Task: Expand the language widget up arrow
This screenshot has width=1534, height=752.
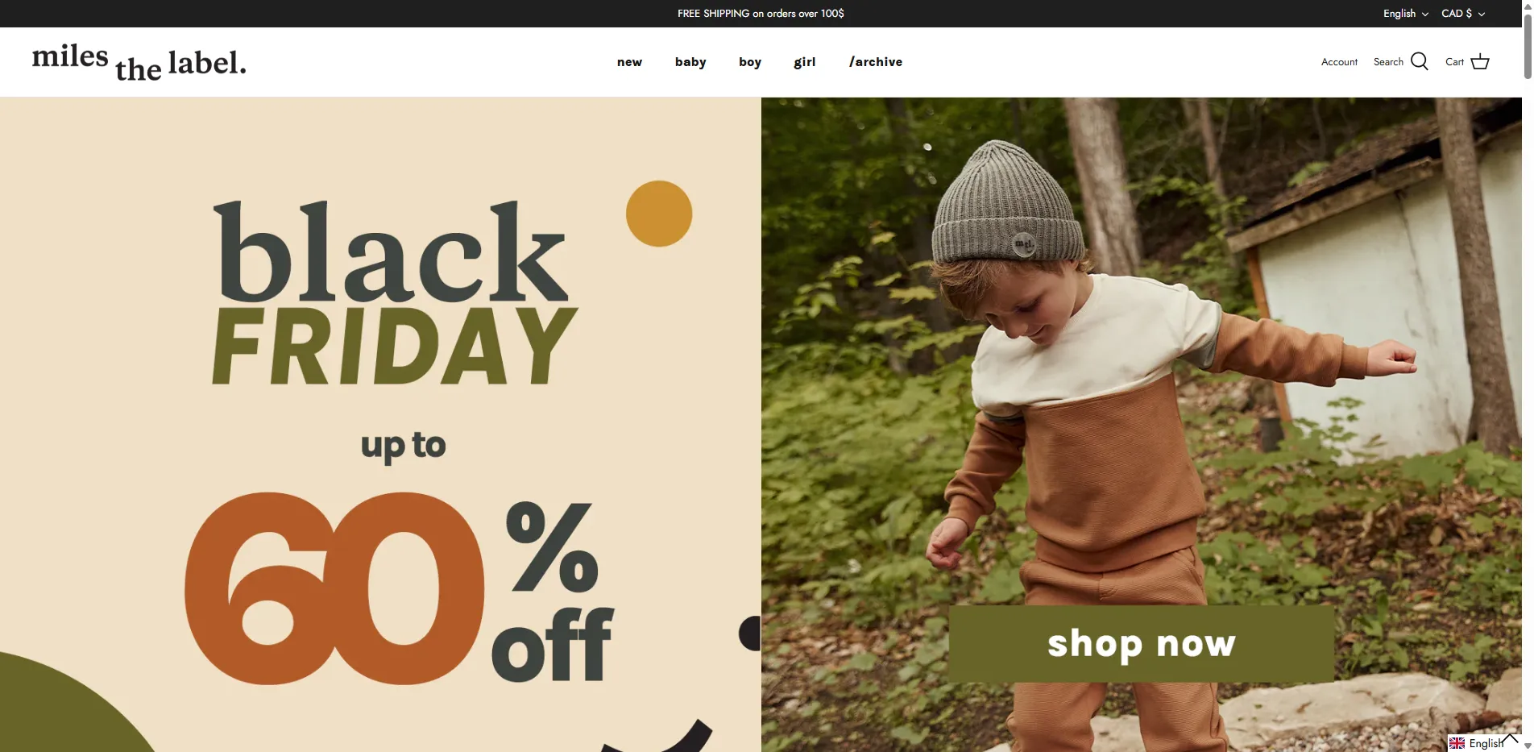Action: click(1509, 738)
